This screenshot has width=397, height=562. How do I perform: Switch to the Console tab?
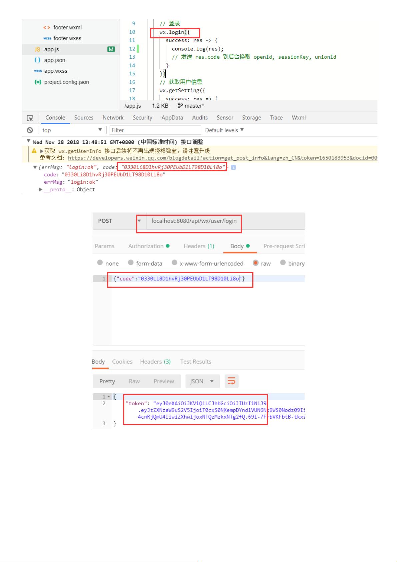point(55,118)
